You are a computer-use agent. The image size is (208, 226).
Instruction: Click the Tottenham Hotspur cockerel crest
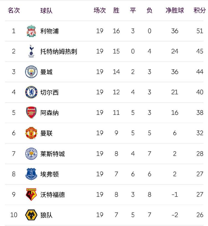(31, 51)
